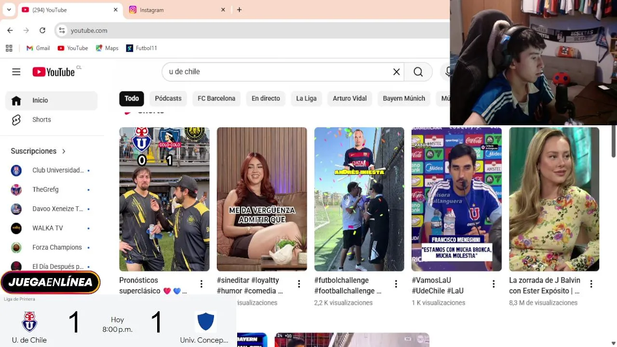
Task: Open options for #VamosLaU short
Action: [494, 284]
